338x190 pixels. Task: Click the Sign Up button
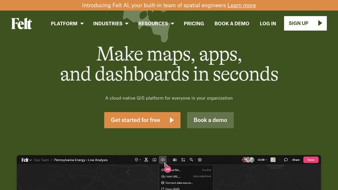(305, 23)
